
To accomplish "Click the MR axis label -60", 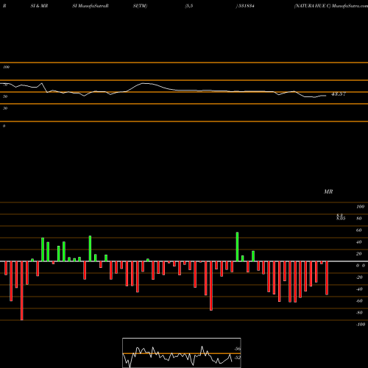I will [x=359, y=301].
